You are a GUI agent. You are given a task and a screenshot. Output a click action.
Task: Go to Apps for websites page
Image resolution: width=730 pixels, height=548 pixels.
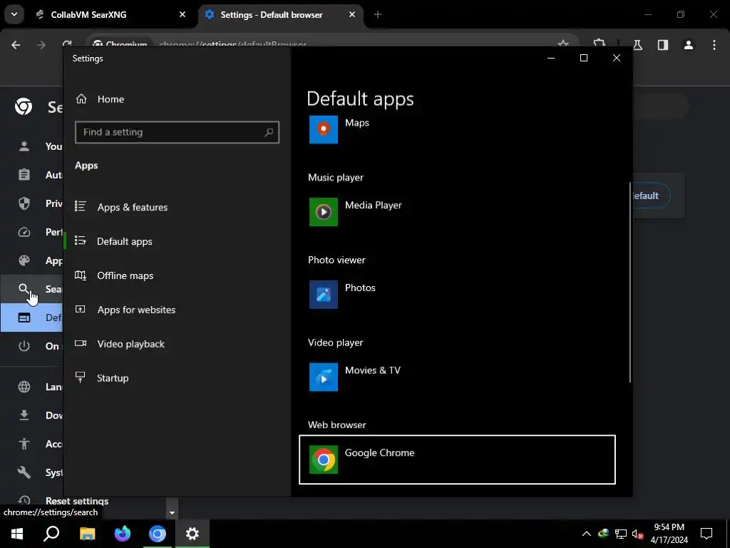125,310
